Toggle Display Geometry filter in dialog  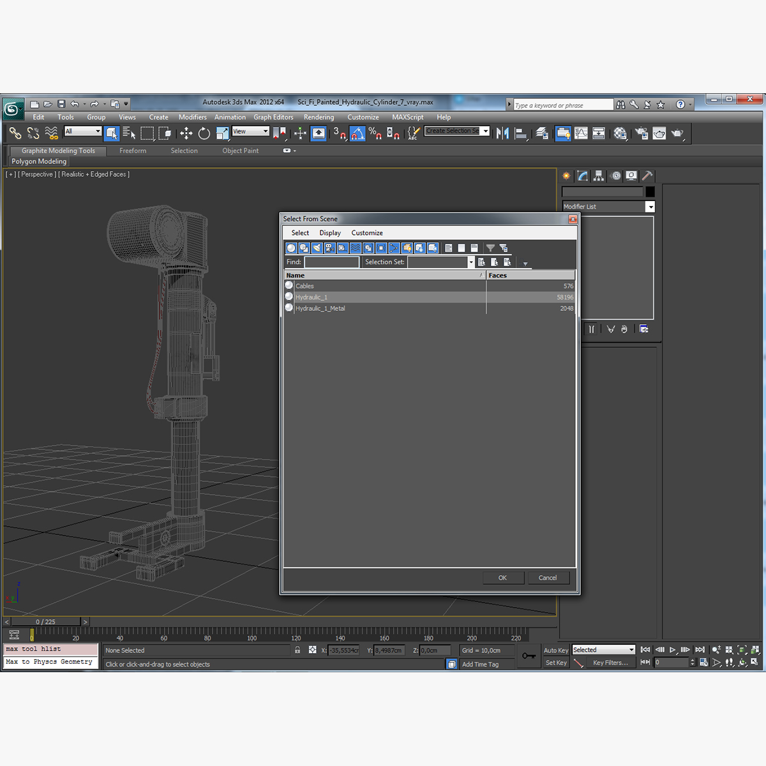291,248
